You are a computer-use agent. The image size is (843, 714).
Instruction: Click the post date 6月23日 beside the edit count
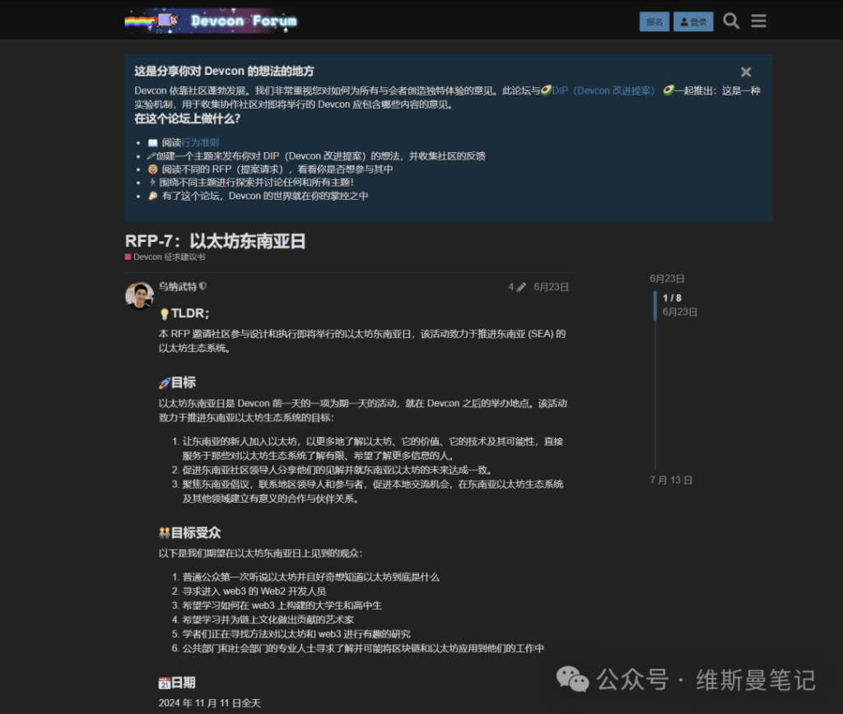point(551,287)
